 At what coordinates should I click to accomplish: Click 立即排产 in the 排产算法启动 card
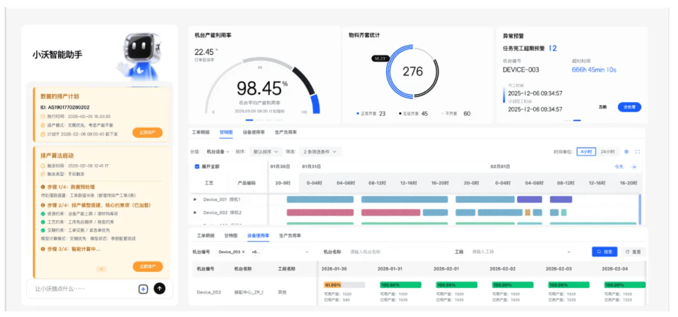(x=147, y=267)
